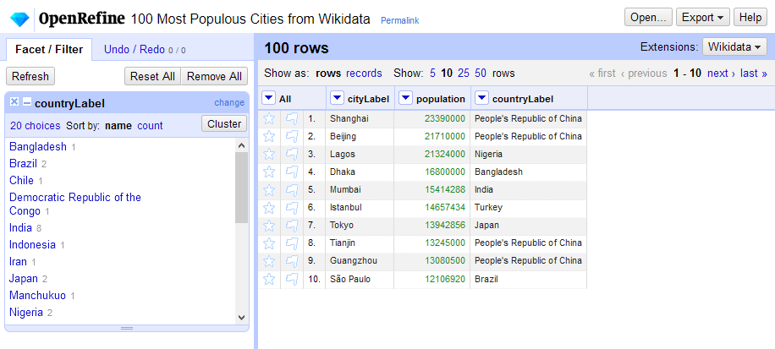Switch to the Undo / Redo tab
The image size is (775, 349).
[145, 49]
